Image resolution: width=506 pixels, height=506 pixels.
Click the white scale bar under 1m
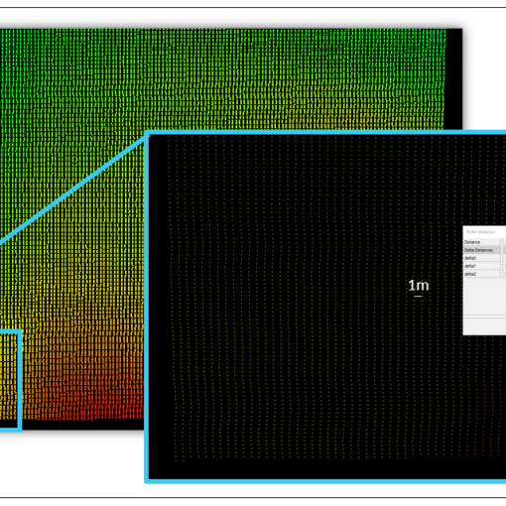point(418,296)
